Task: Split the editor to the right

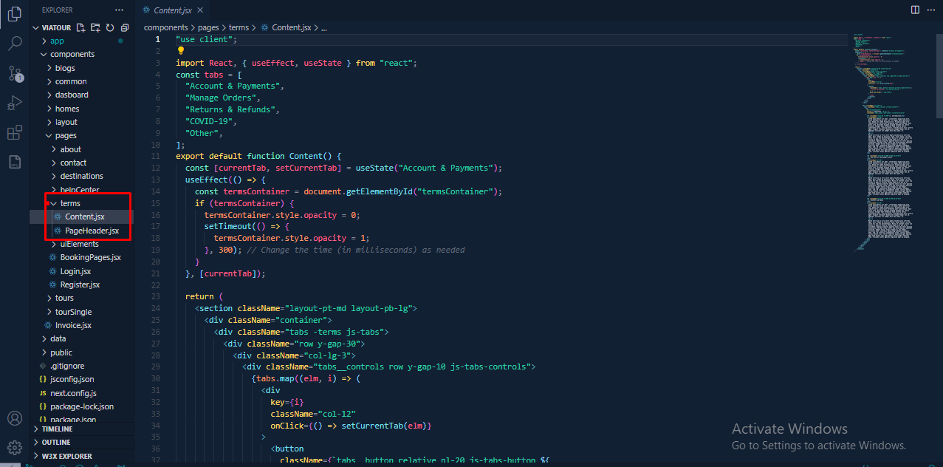Action: (916, 10)
